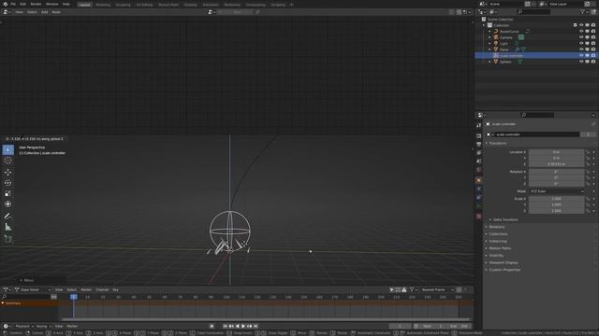
Task: Select the Rotate tool
Action: [8, 183]
